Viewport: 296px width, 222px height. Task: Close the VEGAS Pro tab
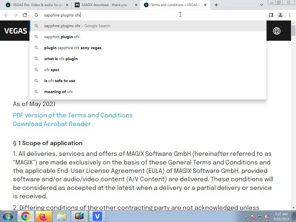pyautogui.click(x=67, y=5)
